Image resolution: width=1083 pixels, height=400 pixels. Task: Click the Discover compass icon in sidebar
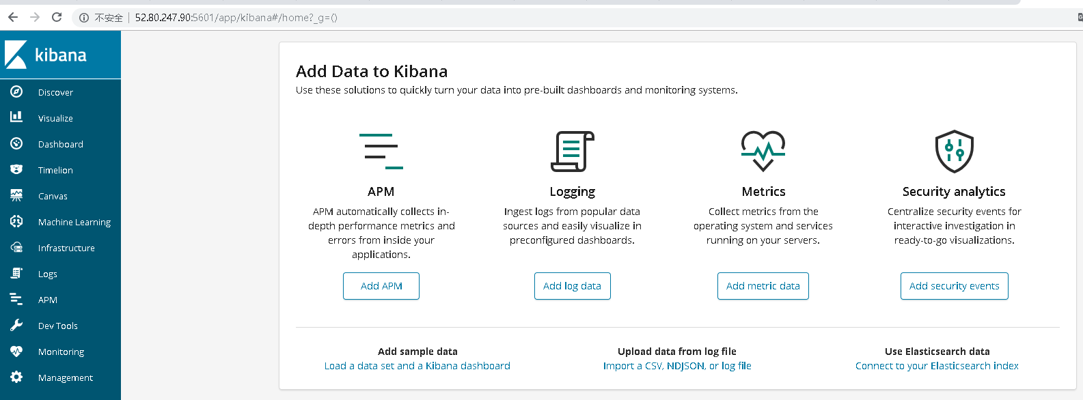[x=16, y=91]
